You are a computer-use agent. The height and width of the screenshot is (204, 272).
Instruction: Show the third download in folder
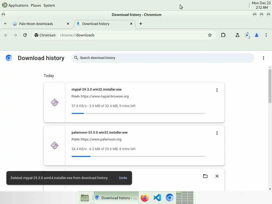205,176
